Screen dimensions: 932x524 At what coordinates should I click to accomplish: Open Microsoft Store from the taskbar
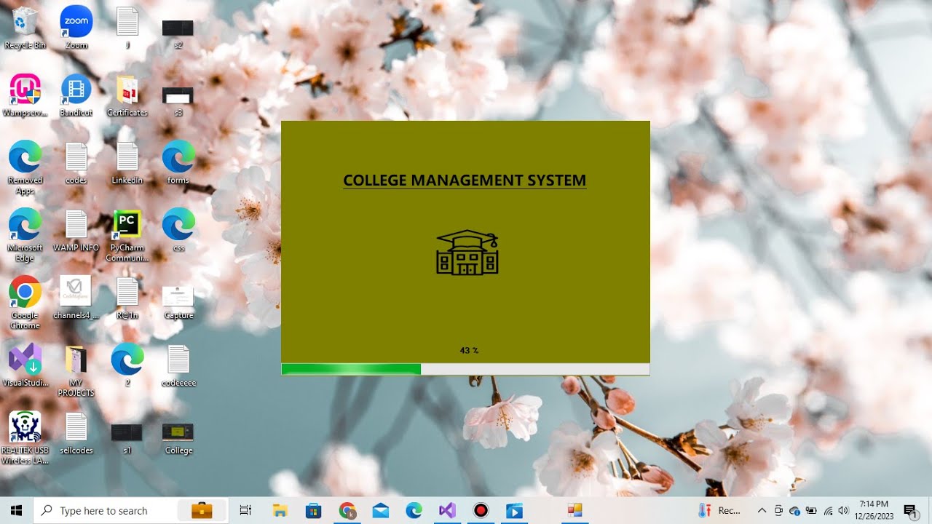click(313, 511)
